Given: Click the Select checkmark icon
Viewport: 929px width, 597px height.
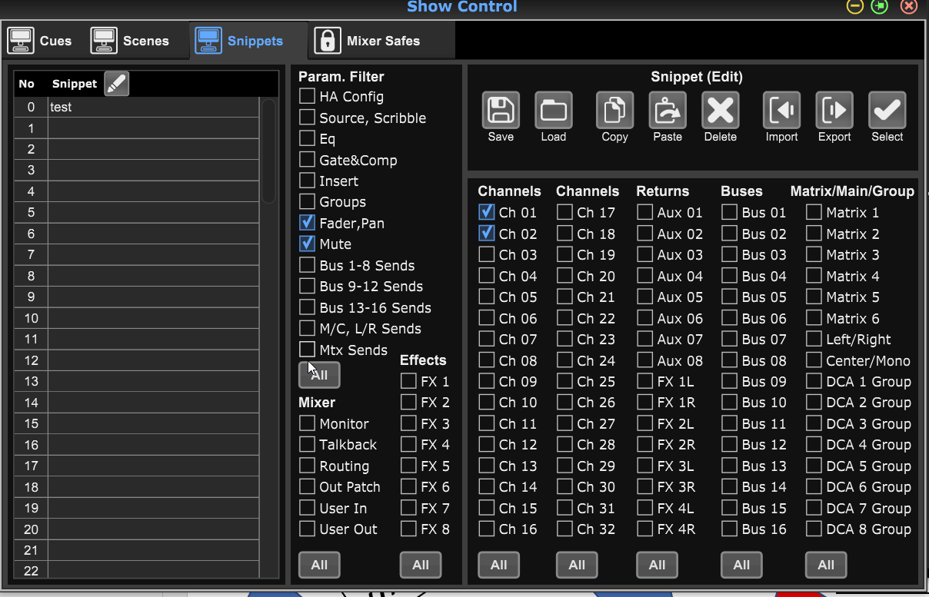Looking at the screenshot, I should pos(887,110).
